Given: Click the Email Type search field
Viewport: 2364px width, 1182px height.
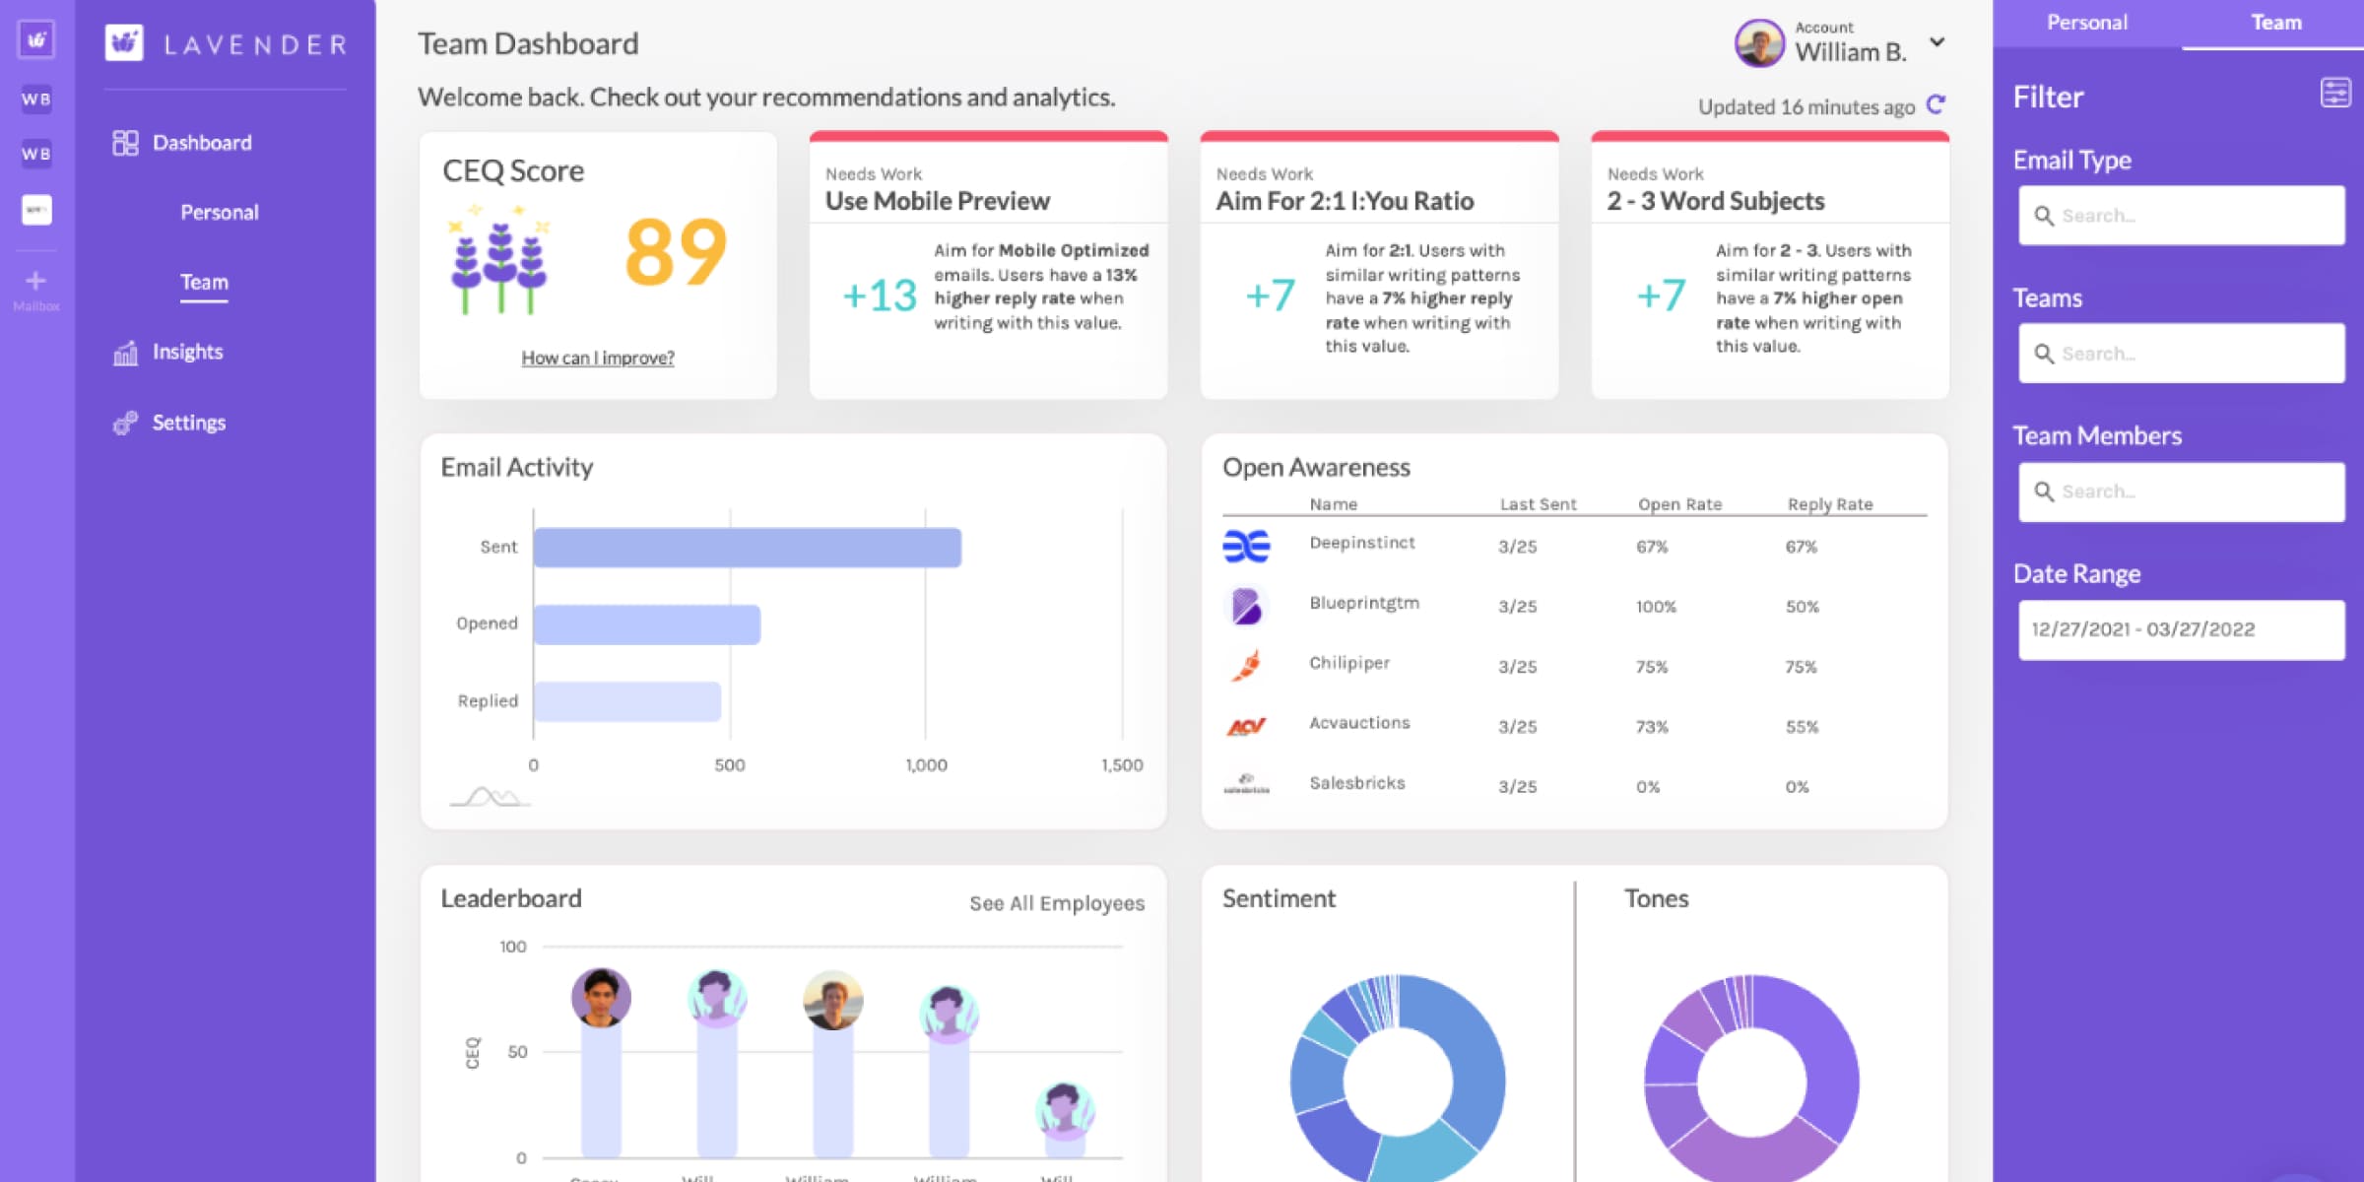Looking at the screenshot, I should (2181, 216).
